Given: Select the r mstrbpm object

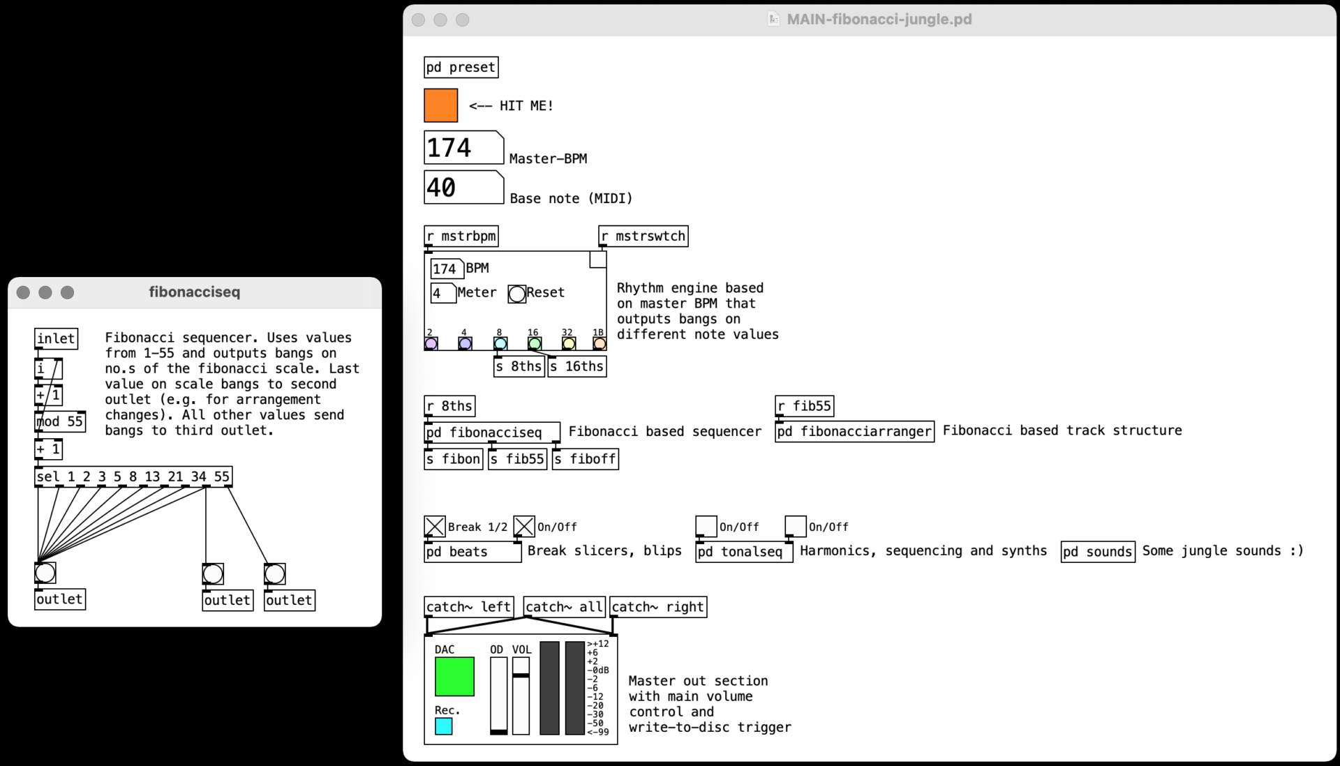Looking at the screenshot, I should [x=461, y=236].
